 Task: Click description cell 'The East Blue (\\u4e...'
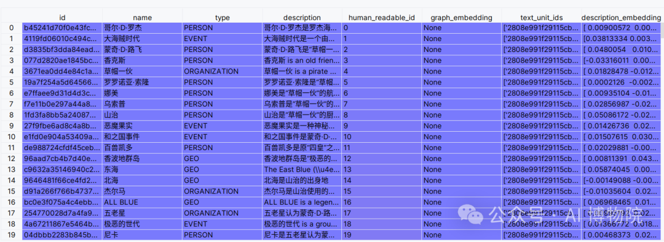pos(302,169)
